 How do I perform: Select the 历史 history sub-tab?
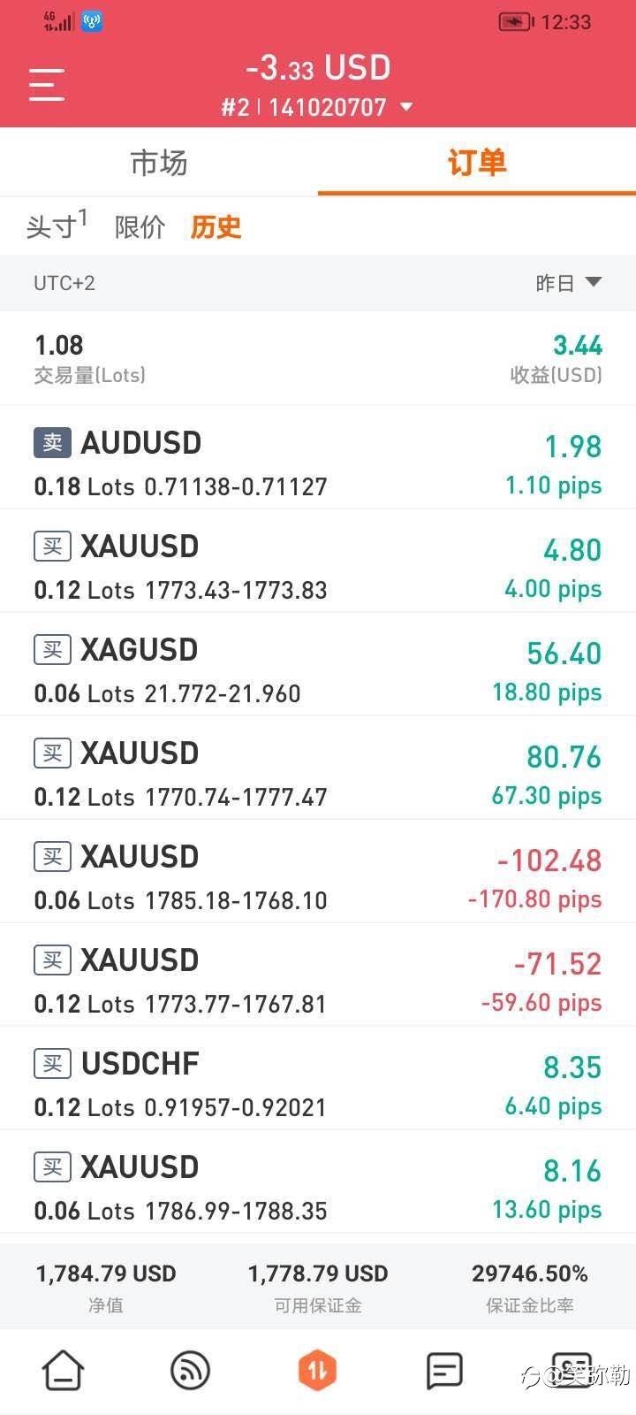[216, 227]
